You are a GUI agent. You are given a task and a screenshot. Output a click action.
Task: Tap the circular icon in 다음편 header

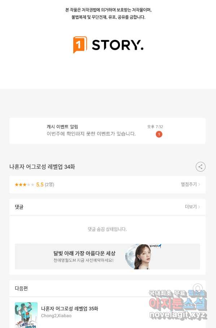(x=198, y=288)
